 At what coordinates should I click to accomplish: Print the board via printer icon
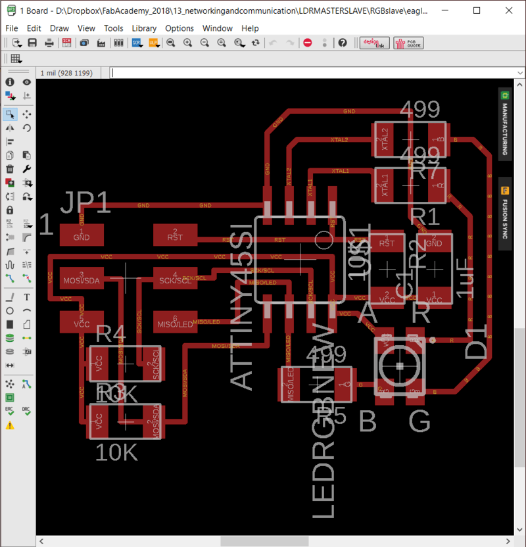coord(49,43)
